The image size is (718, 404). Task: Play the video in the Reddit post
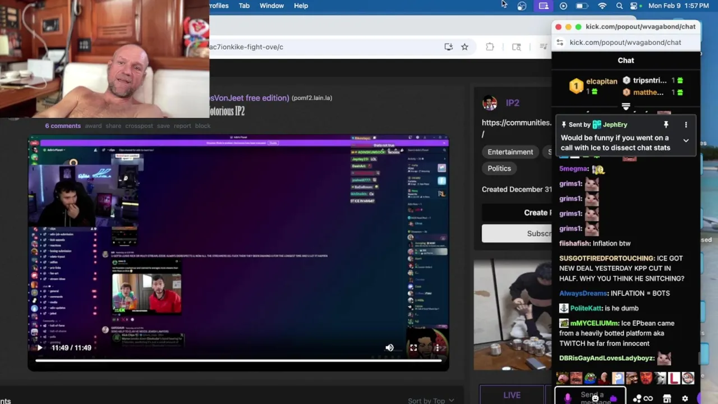coord(39,348)
